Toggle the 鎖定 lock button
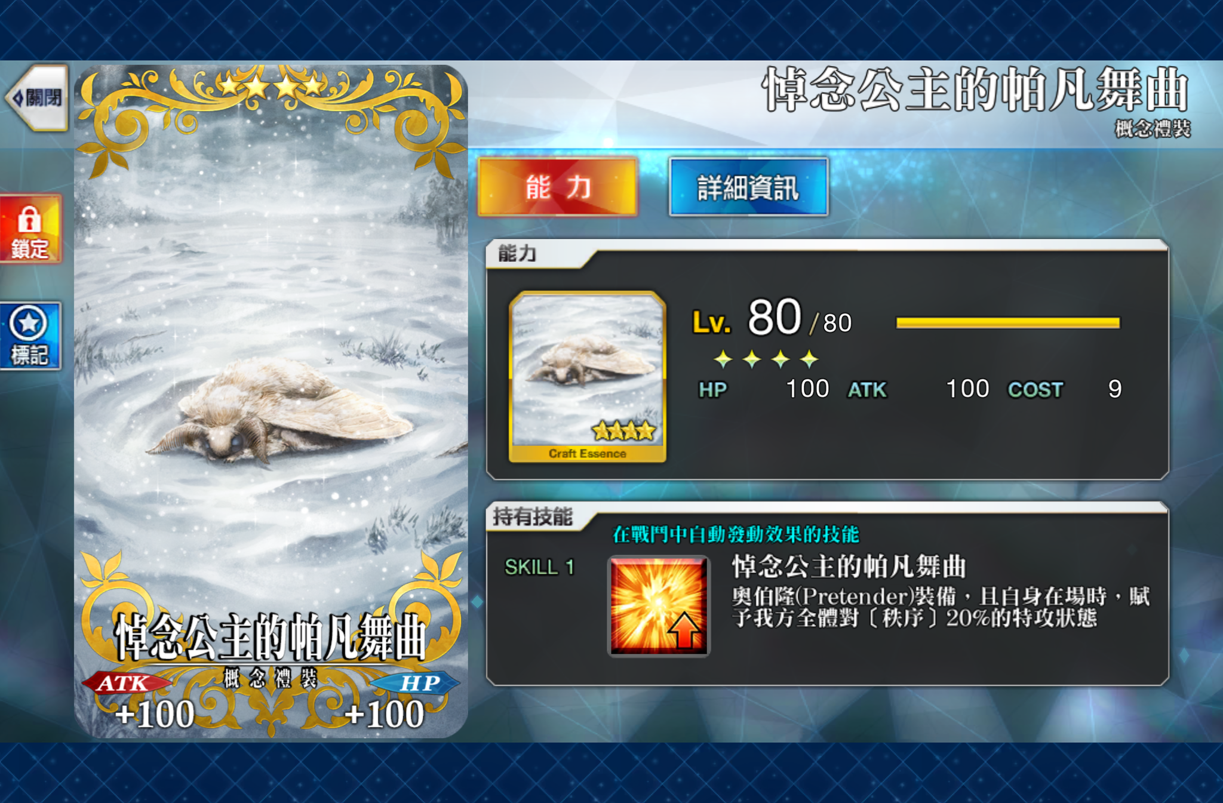 click(x=30, y=229)
